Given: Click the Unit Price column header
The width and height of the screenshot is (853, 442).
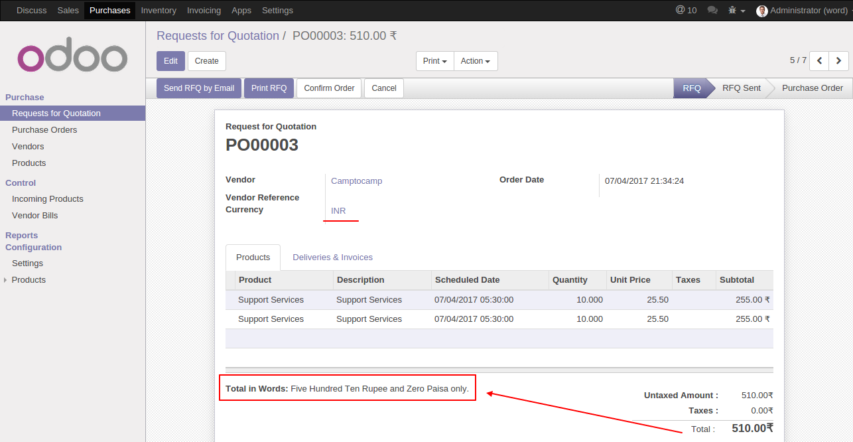Looking at the screenshot, I should click(639, 280).
